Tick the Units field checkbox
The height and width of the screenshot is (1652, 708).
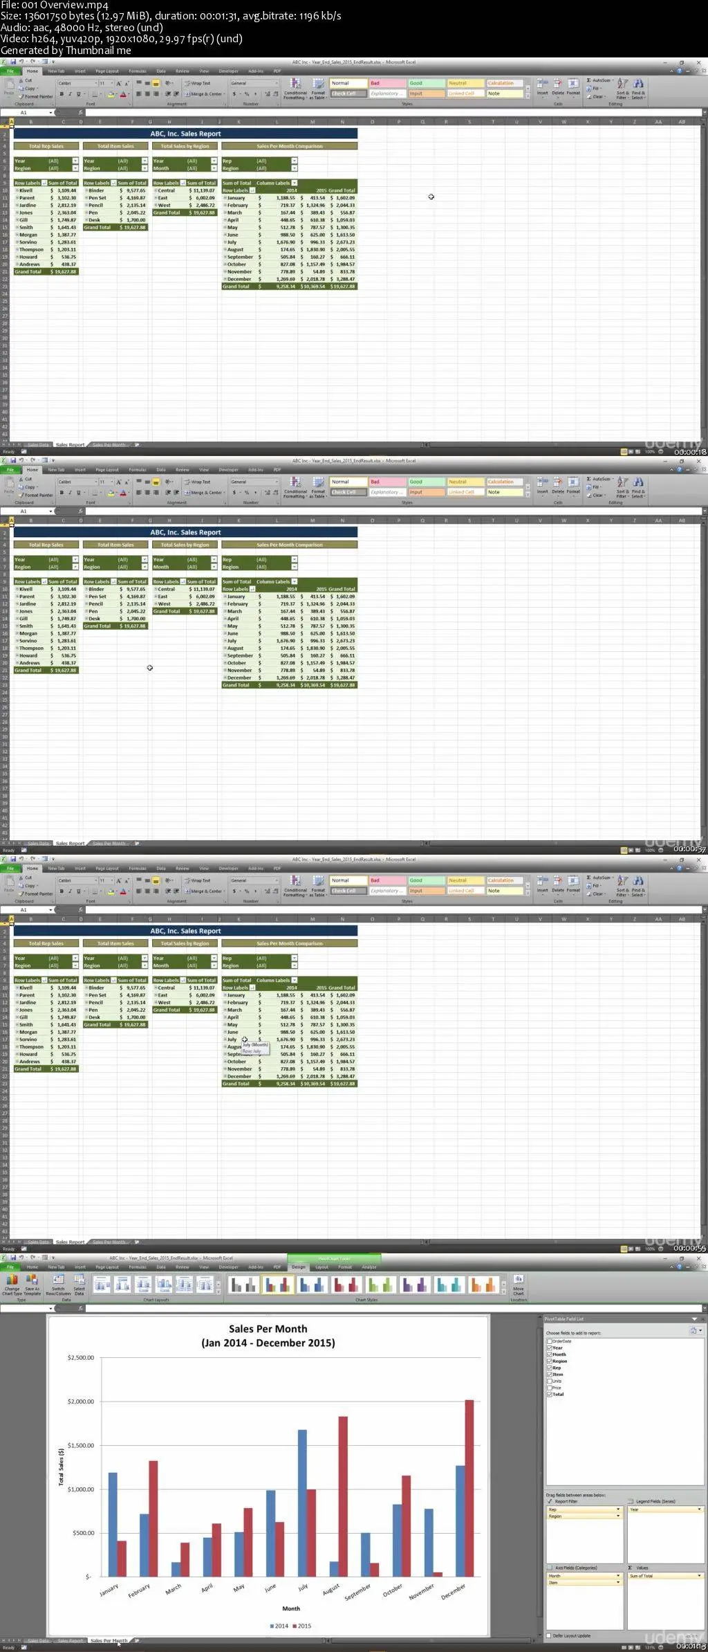(550, 1381)
